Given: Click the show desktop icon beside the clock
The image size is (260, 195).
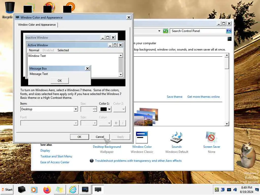Looking at the screenshot, I should tap(257, 189).
